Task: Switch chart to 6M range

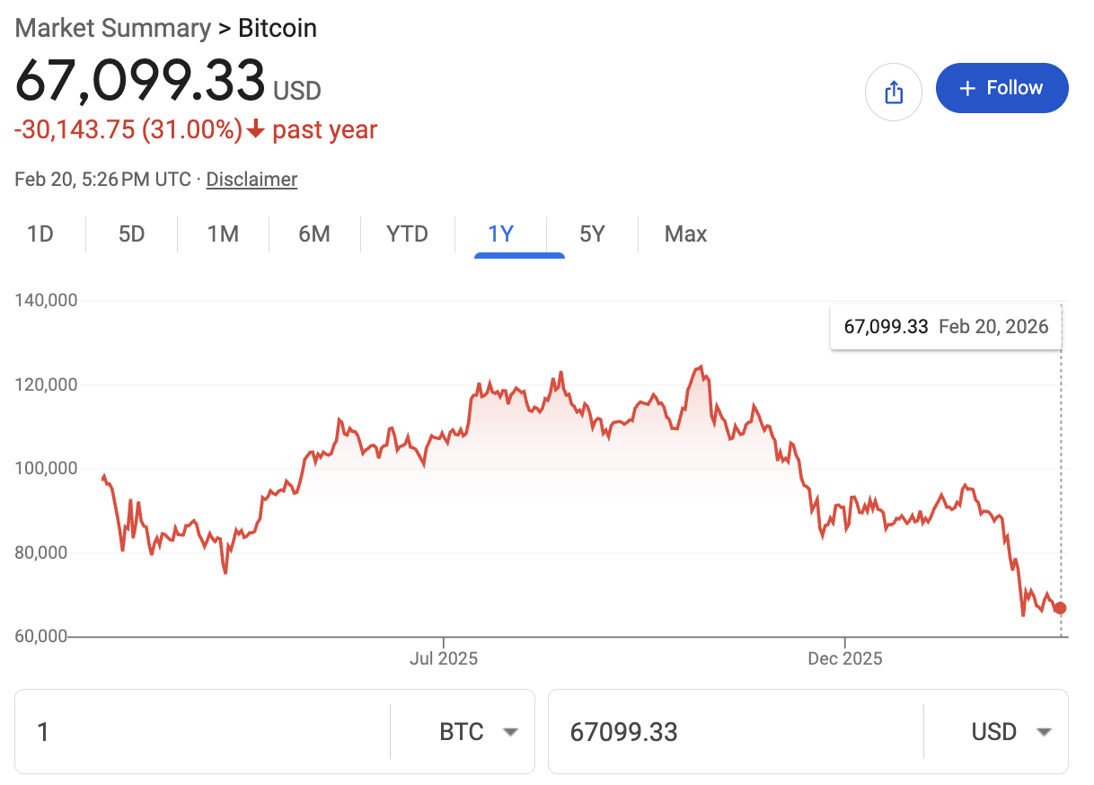Action: coord(314,234)
